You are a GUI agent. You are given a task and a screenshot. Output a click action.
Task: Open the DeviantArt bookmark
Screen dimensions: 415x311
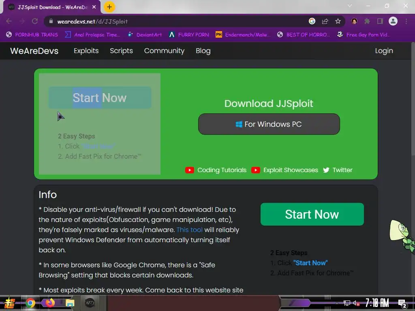pos(145,35)
